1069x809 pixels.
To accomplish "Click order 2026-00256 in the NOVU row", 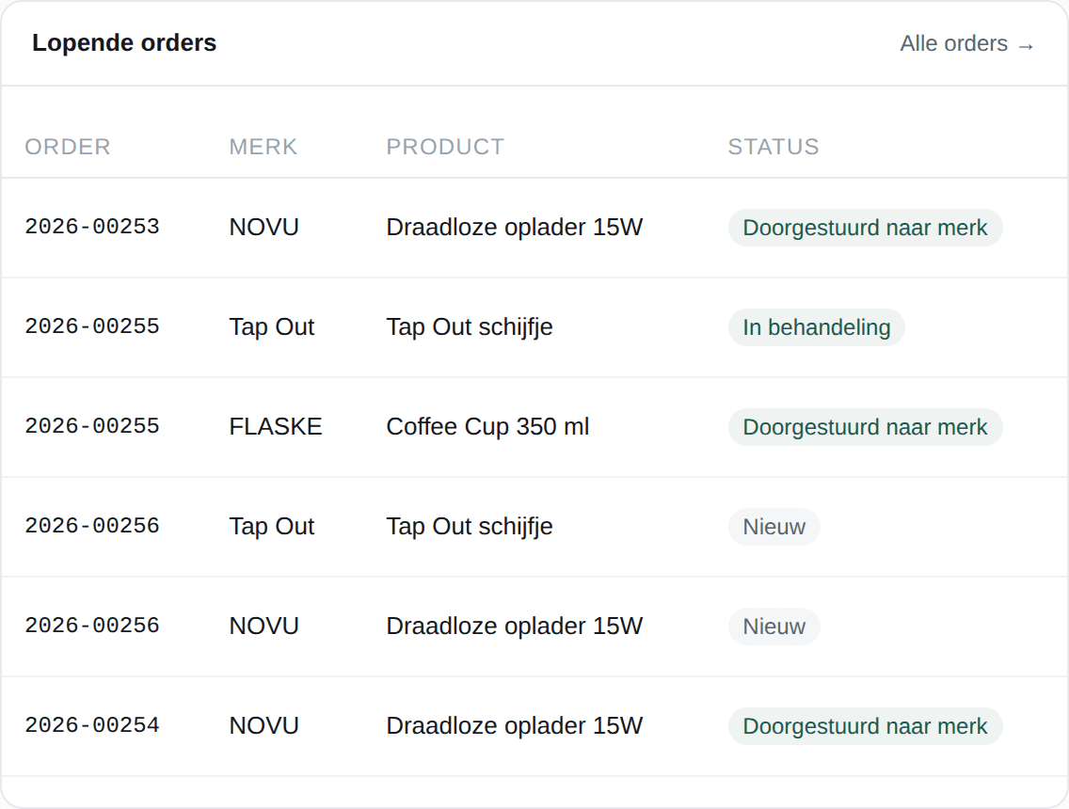I will pos(92,626).
